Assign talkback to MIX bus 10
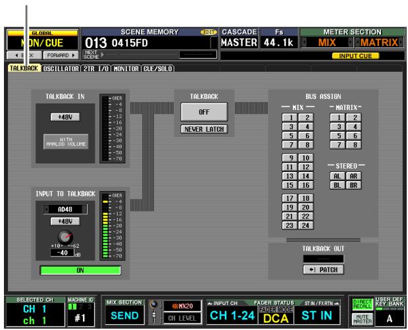408x330 pixels. coord(306,158)
